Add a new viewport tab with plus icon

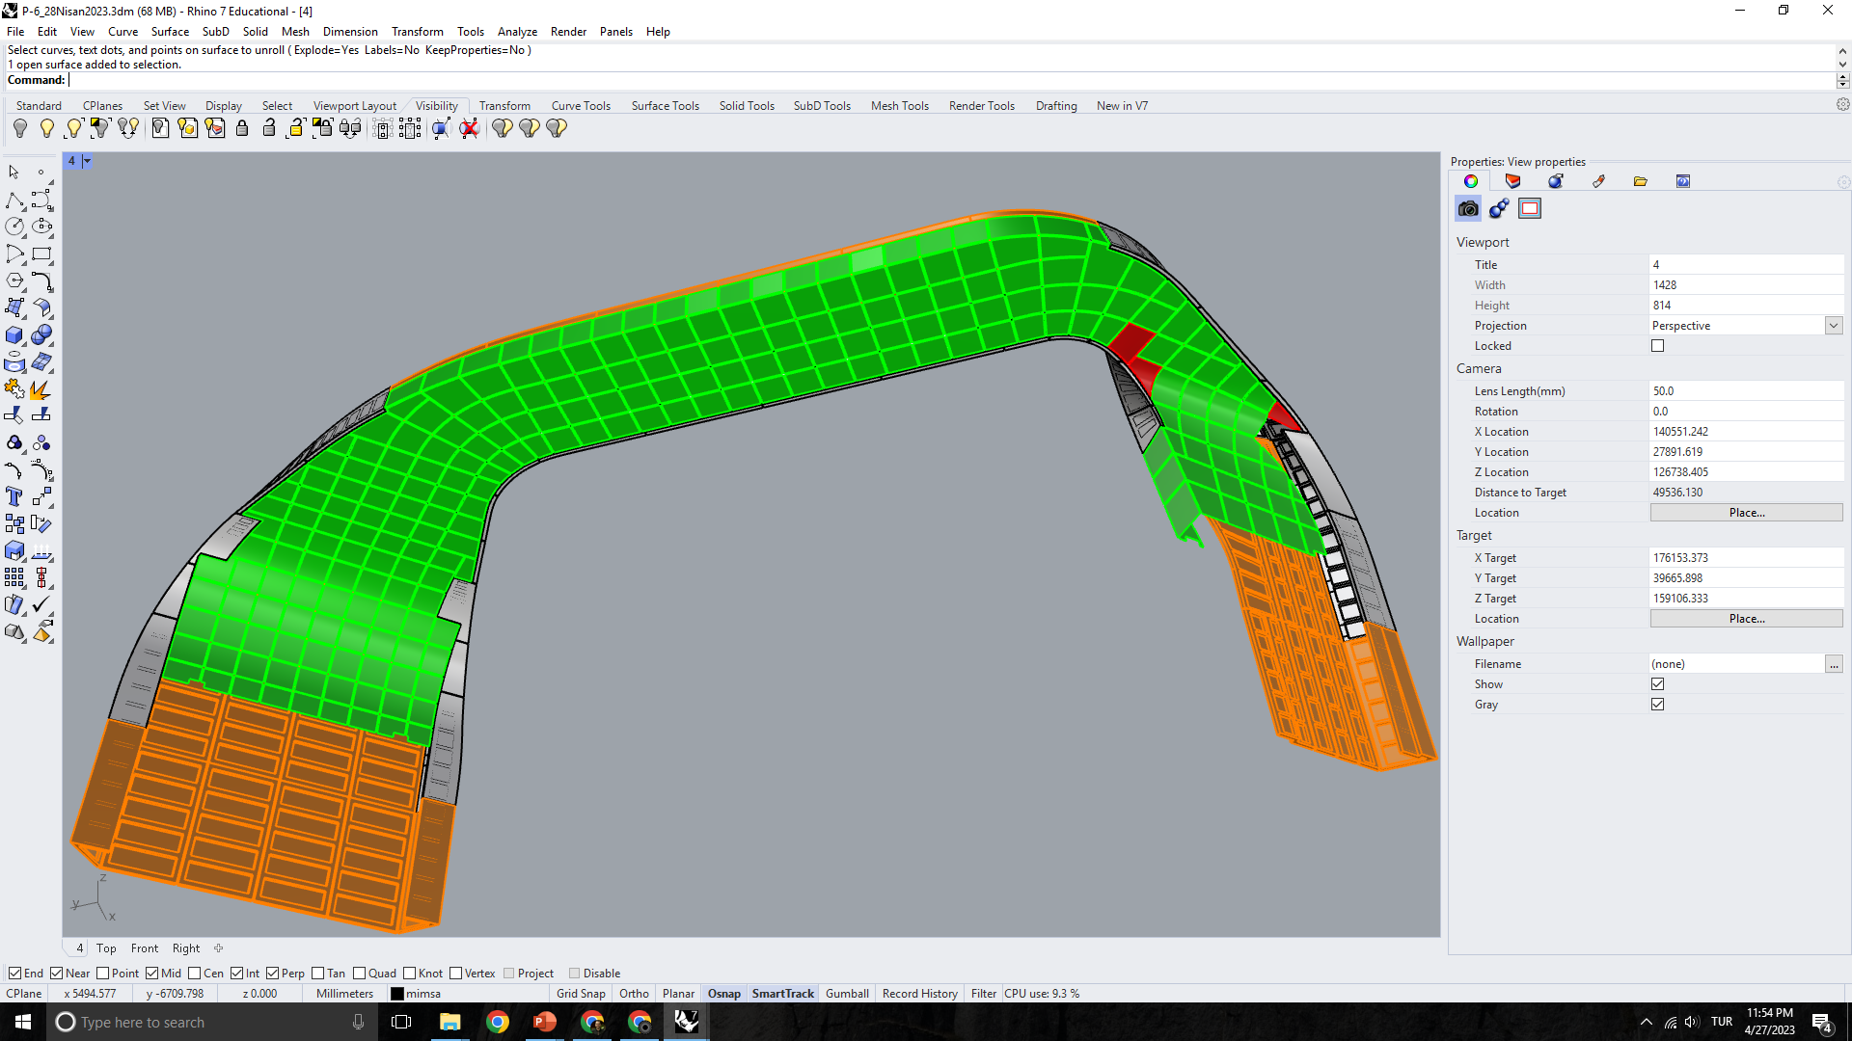[219, 948]
